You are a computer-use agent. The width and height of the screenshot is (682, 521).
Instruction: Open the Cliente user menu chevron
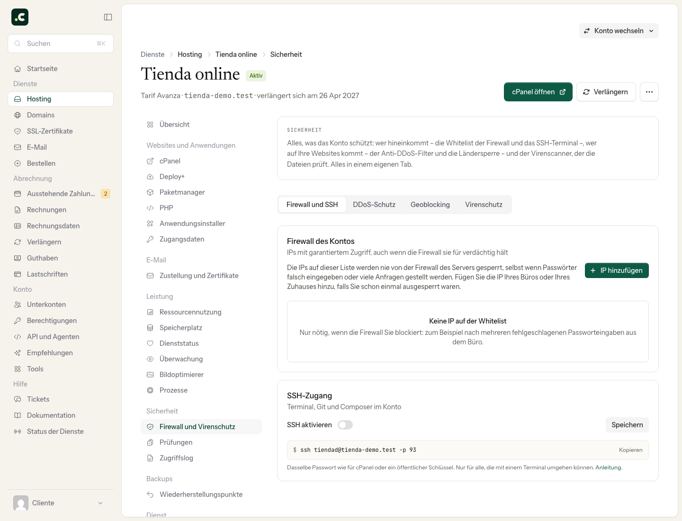click(x=100, y=503)
